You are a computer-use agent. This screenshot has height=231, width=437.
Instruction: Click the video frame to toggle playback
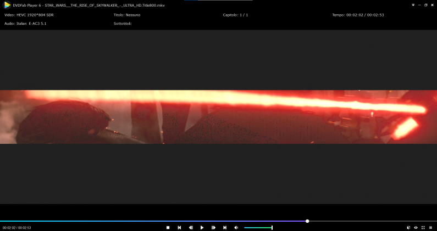coord(219,117)
